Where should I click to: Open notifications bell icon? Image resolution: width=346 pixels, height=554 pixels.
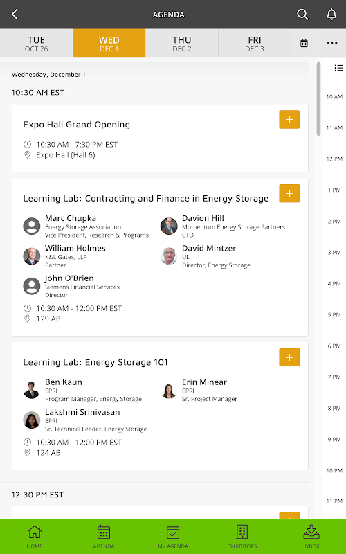[x=331, y=15]
